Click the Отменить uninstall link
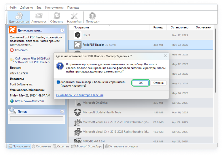The image size is (223, 156). point(22,50)
